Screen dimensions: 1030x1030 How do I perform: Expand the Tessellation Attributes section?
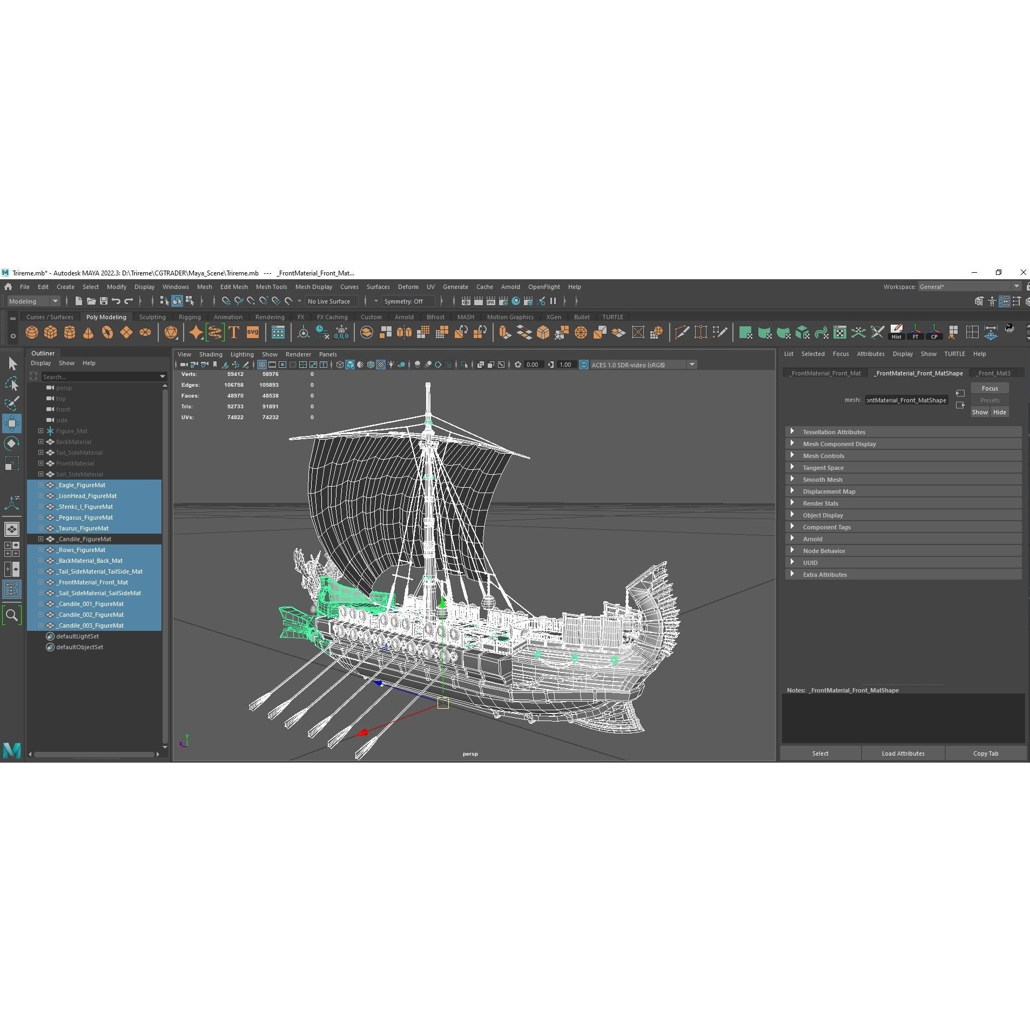coord(834,431)
